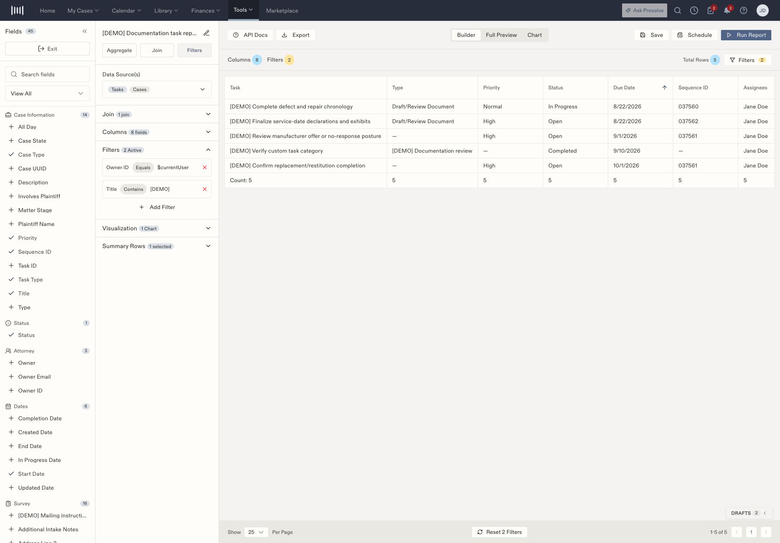Click the Ask Presolve button

pos(645,10)
